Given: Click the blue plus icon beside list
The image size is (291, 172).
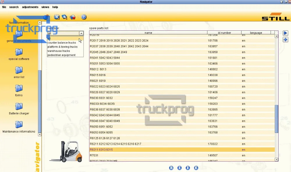Looking at the screenshot, I should [x=285, y=39].
